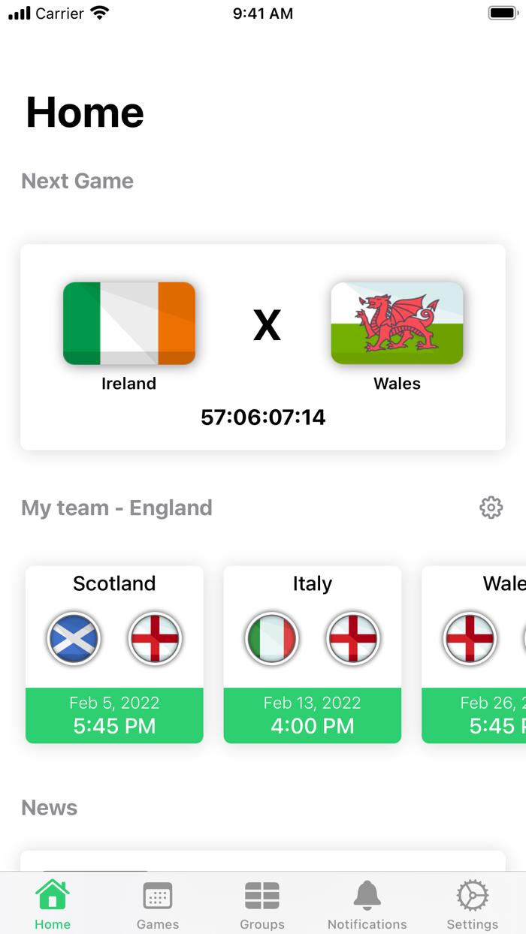Select My team - England heading
526x934 pixels.
click(x=116, y=508)
